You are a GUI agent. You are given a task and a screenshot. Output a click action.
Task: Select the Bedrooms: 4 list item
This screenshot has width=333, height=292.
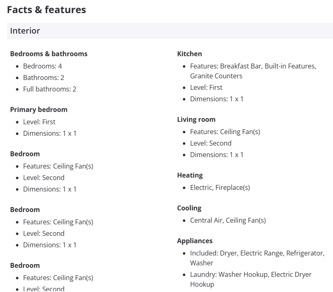click(x=43, y=66)
